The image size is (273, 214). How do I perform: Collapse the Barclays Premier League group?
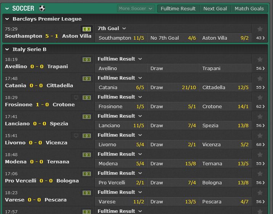(7, 19)
